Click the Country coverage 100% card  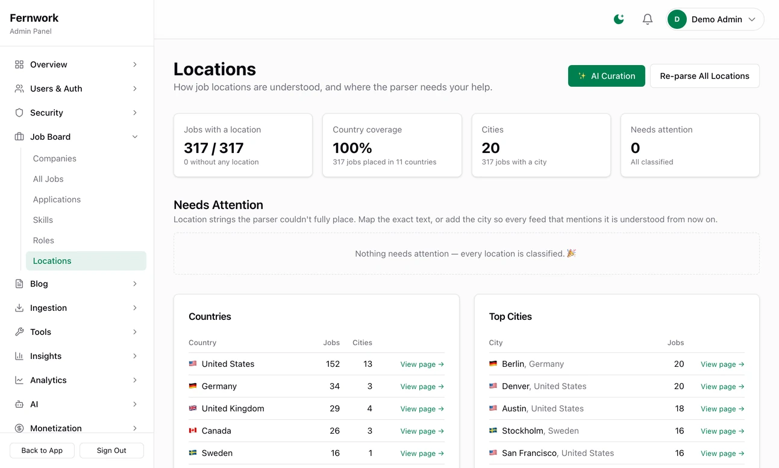[392, 145]
